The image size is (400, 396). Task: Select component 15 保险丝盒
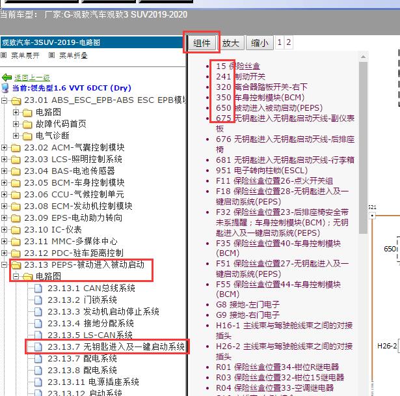coord(238,66)
